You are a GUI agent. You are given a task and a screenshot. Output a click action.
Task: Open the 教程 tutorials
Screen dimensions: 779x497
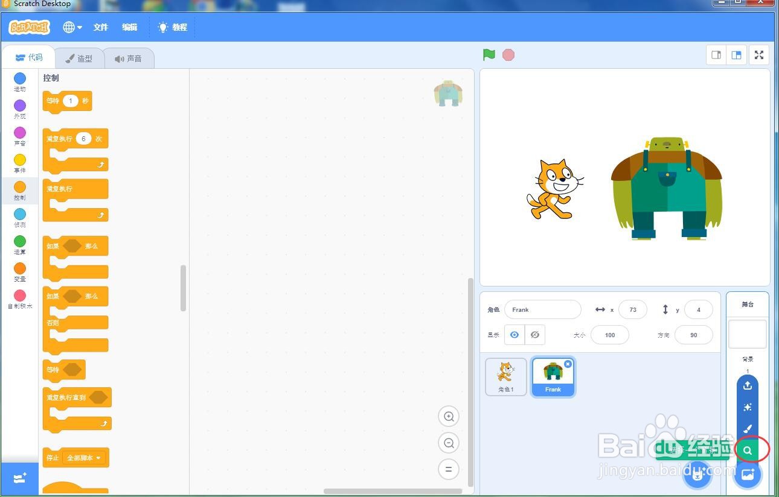pos(173,27)
